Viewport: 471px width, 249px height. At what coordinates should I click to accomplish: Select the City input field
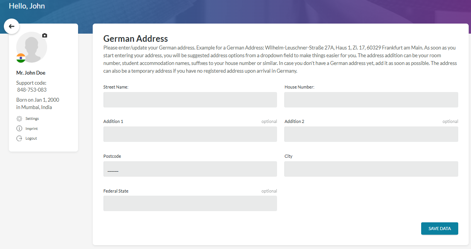coord(371,169)
